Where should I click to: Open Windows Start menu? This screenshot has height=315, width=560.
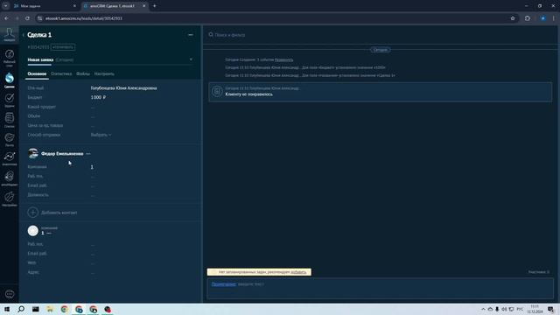tap(7, 309)
